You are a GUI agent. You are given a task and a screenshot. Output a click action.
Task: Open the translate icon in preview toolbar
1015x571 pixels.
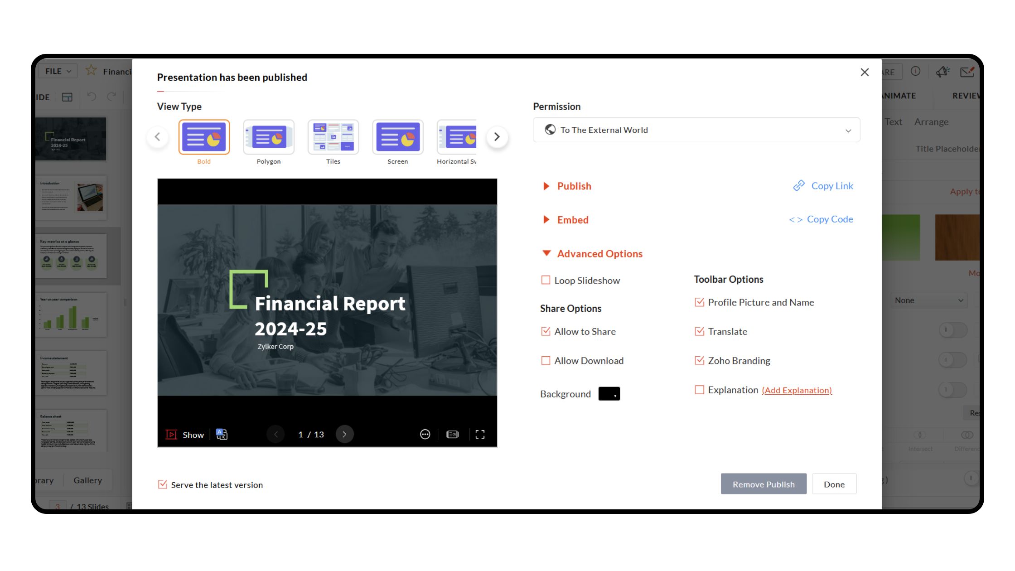click(x=222, y=435)
